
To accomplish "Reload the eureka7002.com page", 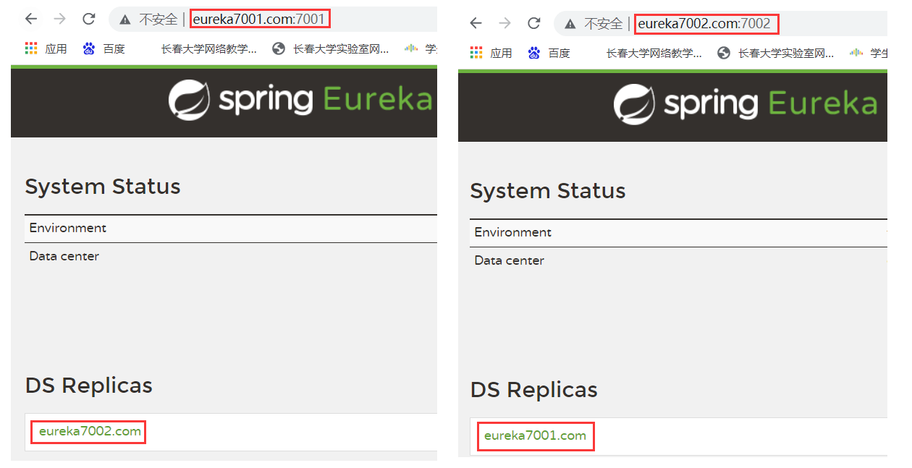I will click(533, 23).
